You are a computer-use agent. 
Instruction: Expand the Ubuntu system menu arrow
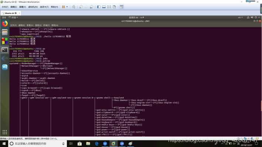pos(259,17)
